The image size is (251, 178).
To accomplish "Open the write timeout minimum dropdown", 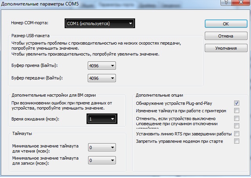I will pos(102,160).
